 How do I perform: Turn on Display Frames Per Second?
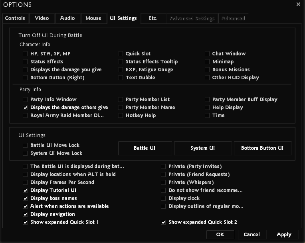coord(26,182)
